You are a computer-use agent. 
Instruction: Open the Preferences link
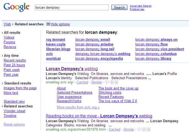tap(137, 9)
